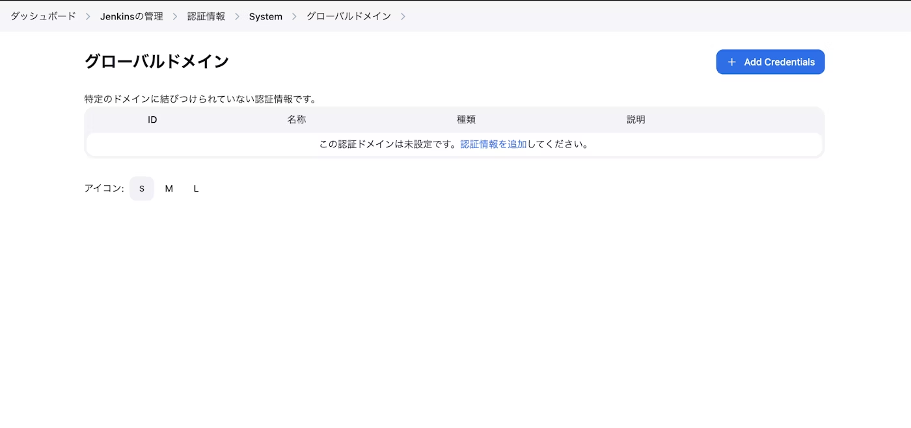Sort table by 説明 column header
The width and height of the screenshot is (911, 428).
click(636, 120)
